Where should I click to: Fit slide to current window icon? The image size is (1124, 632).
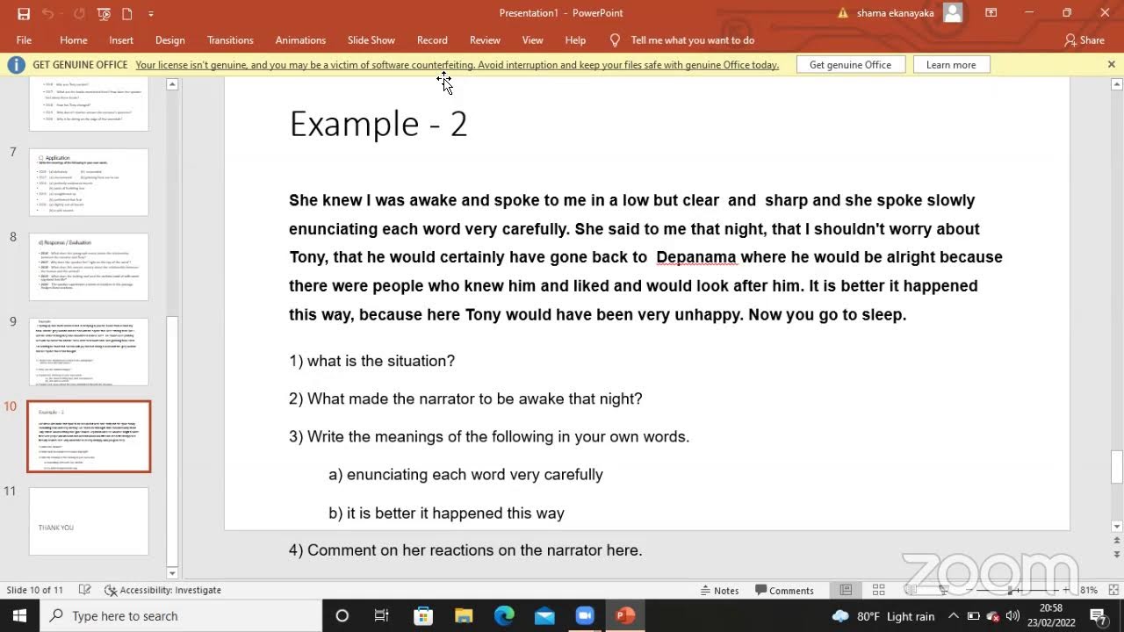1113,590
